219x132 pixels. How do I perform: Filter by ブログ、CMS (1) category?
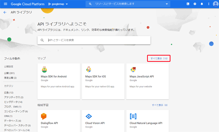(x=13, y=107)
